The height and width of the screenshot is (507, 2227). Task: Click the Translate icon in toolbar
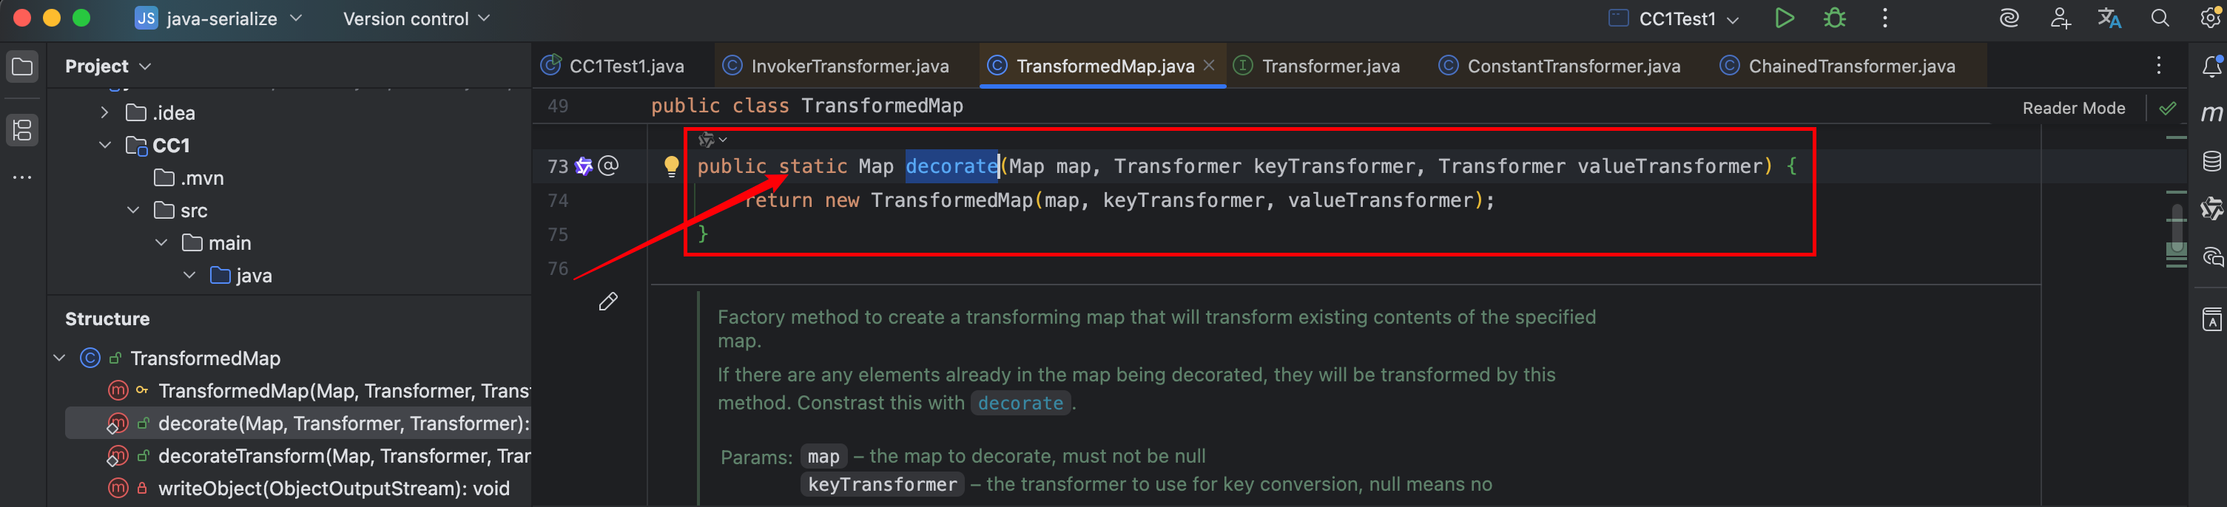click(x=2109, y=18)
